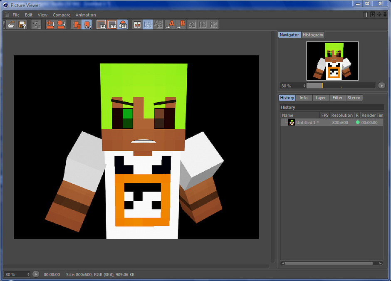Click the Set as A compare icon
The height and width of the screenshot is (281, 391).
(x=170, y=25)
